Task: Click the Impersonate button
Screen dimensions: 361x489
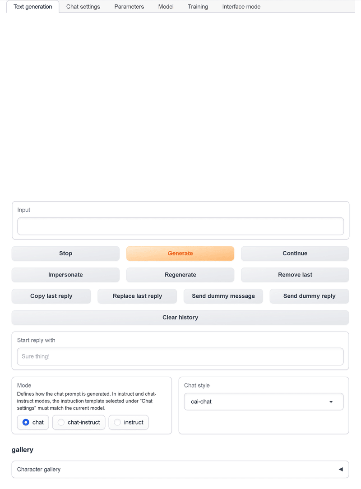Action: pyautogui.click(x=65, y=275)
